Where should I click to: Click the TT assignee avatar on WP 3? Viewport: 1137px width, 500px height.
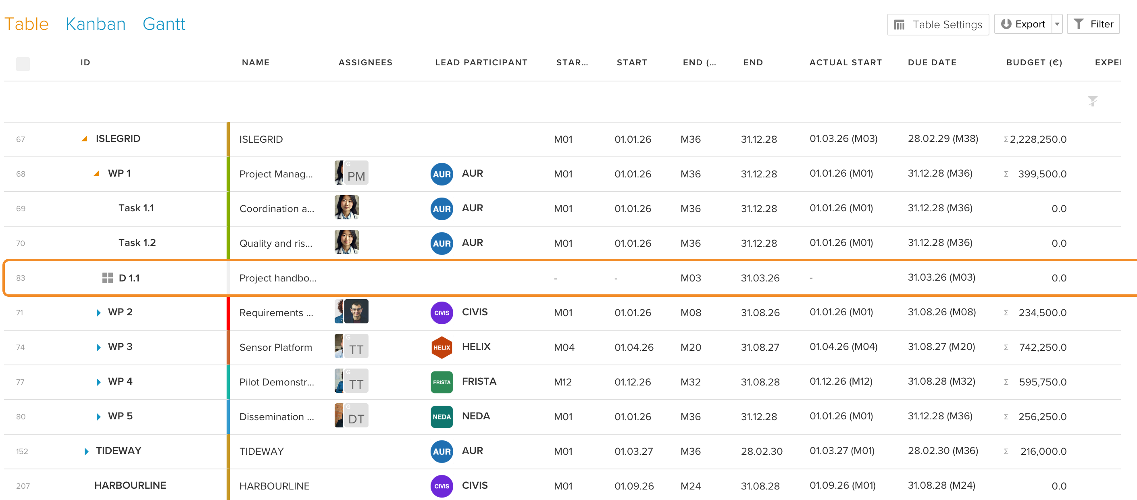[356, 346]
